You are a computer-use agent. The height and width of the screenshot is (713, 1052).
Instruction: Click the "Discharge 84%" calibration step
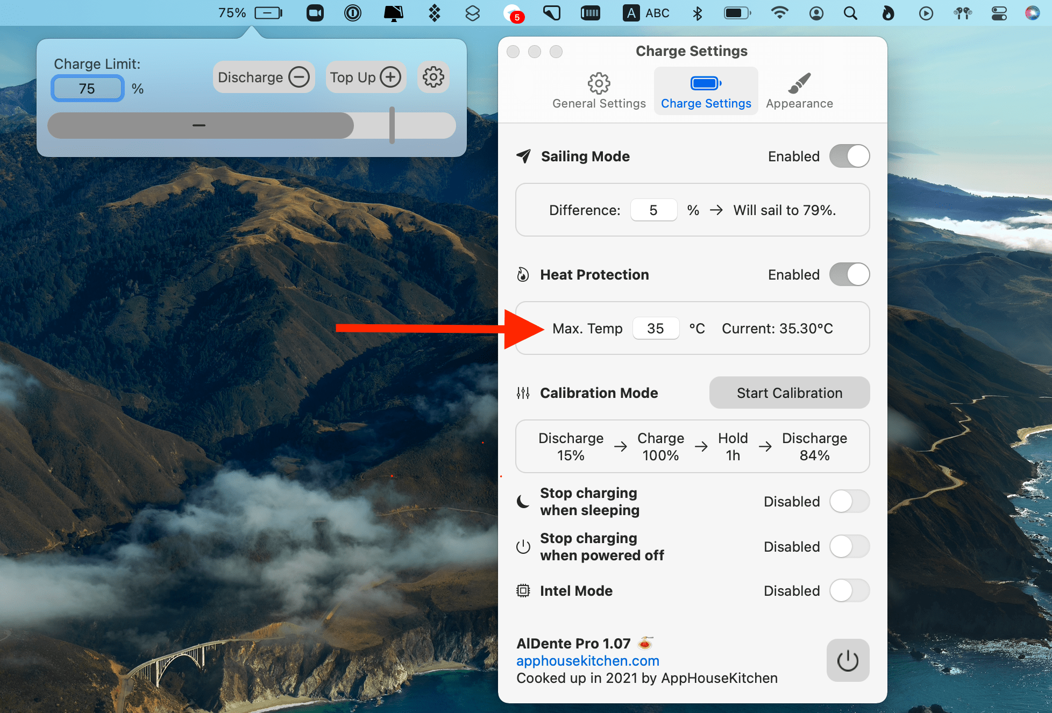point(815,446)
